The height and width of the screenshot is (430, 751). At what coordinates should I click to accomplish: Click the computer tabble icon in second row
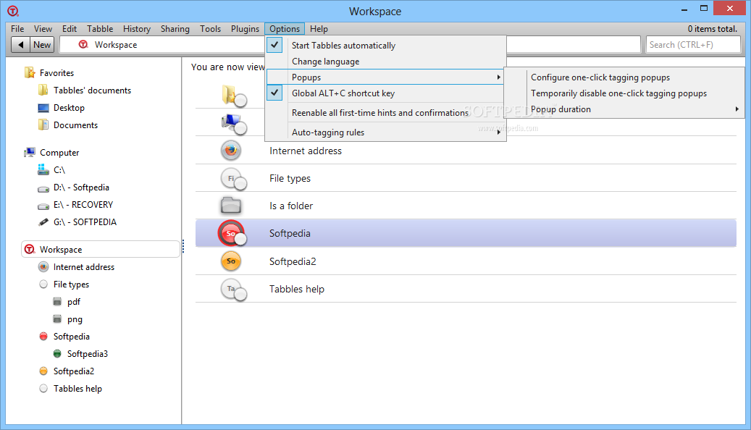pos(234,124)
